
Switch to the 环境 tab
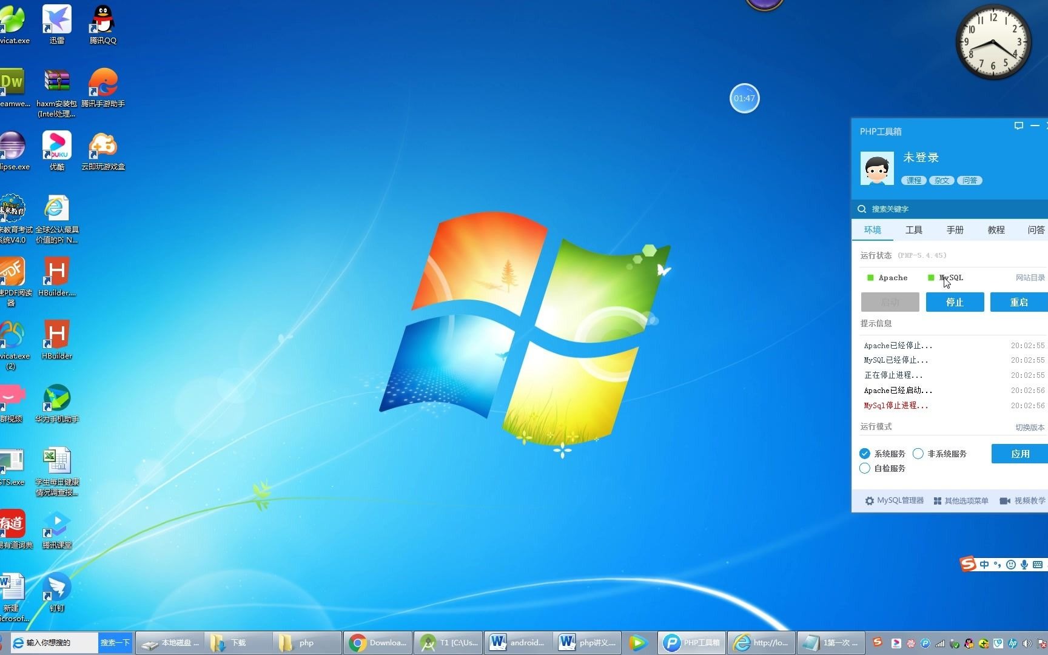click(873, 230)
